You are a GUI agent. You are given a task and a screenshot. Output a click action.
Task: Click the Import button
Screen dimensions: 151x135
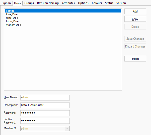pos(135,59)
